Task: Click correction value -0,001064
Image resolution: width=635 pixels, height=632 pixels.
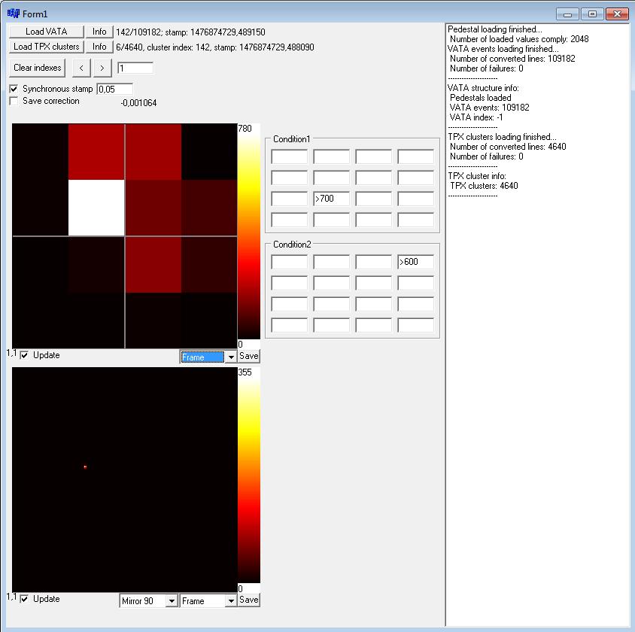Action: [138, 103]
